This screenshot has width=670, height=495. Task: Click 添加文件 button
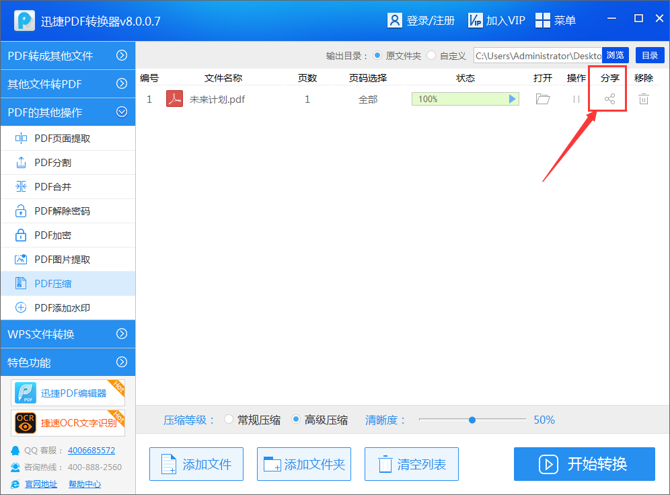point(196,464)
